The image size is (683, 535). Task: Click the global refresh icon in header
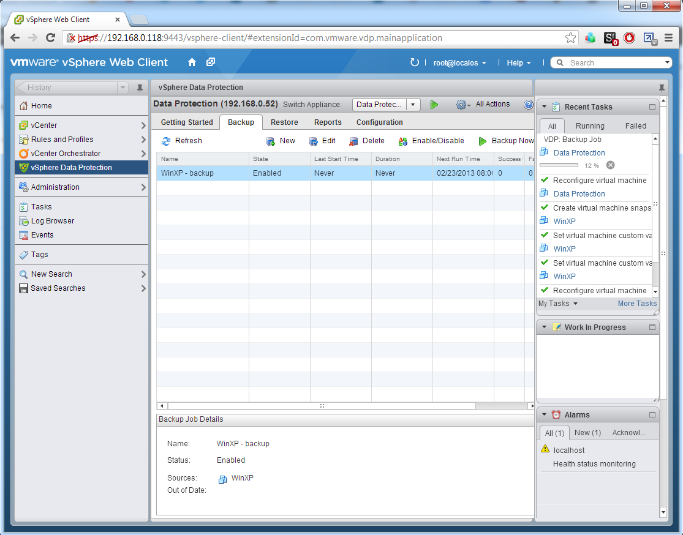pos(414,62)
